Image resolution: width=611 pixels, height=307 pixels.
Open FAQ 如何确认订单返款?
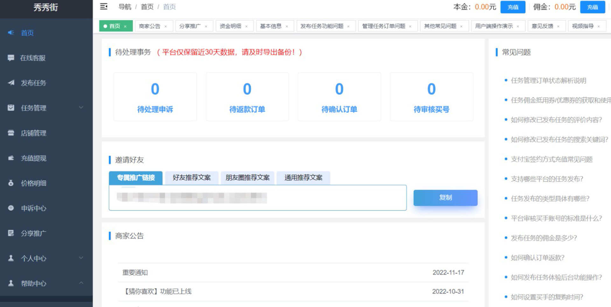click(537, 258)
